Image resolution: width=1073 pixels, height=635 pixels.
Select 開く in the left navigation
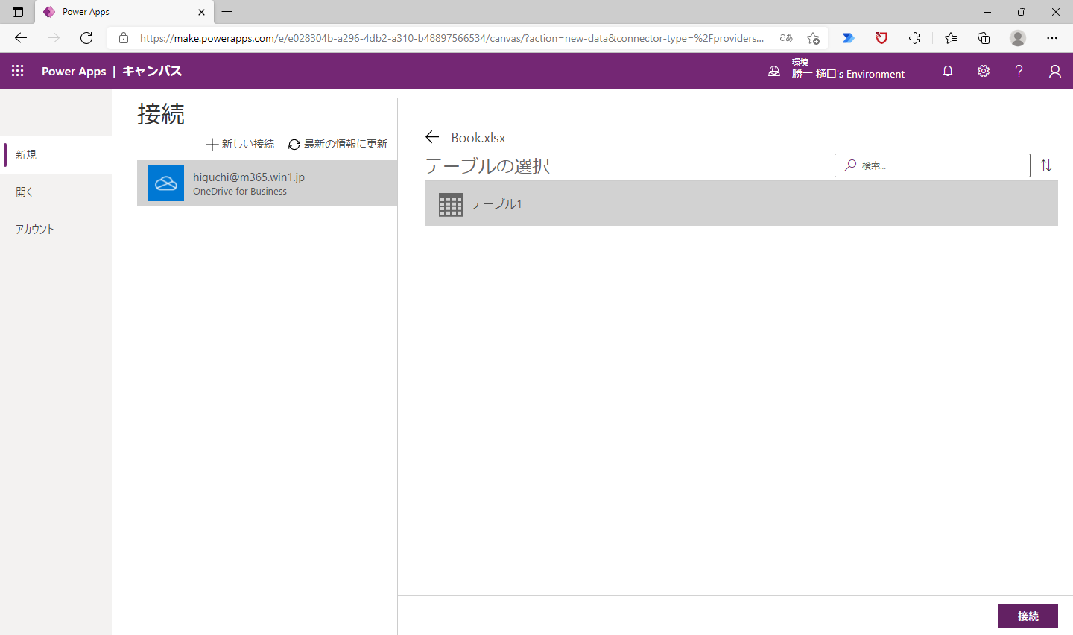pyautogui.click(x=56, y=192)
